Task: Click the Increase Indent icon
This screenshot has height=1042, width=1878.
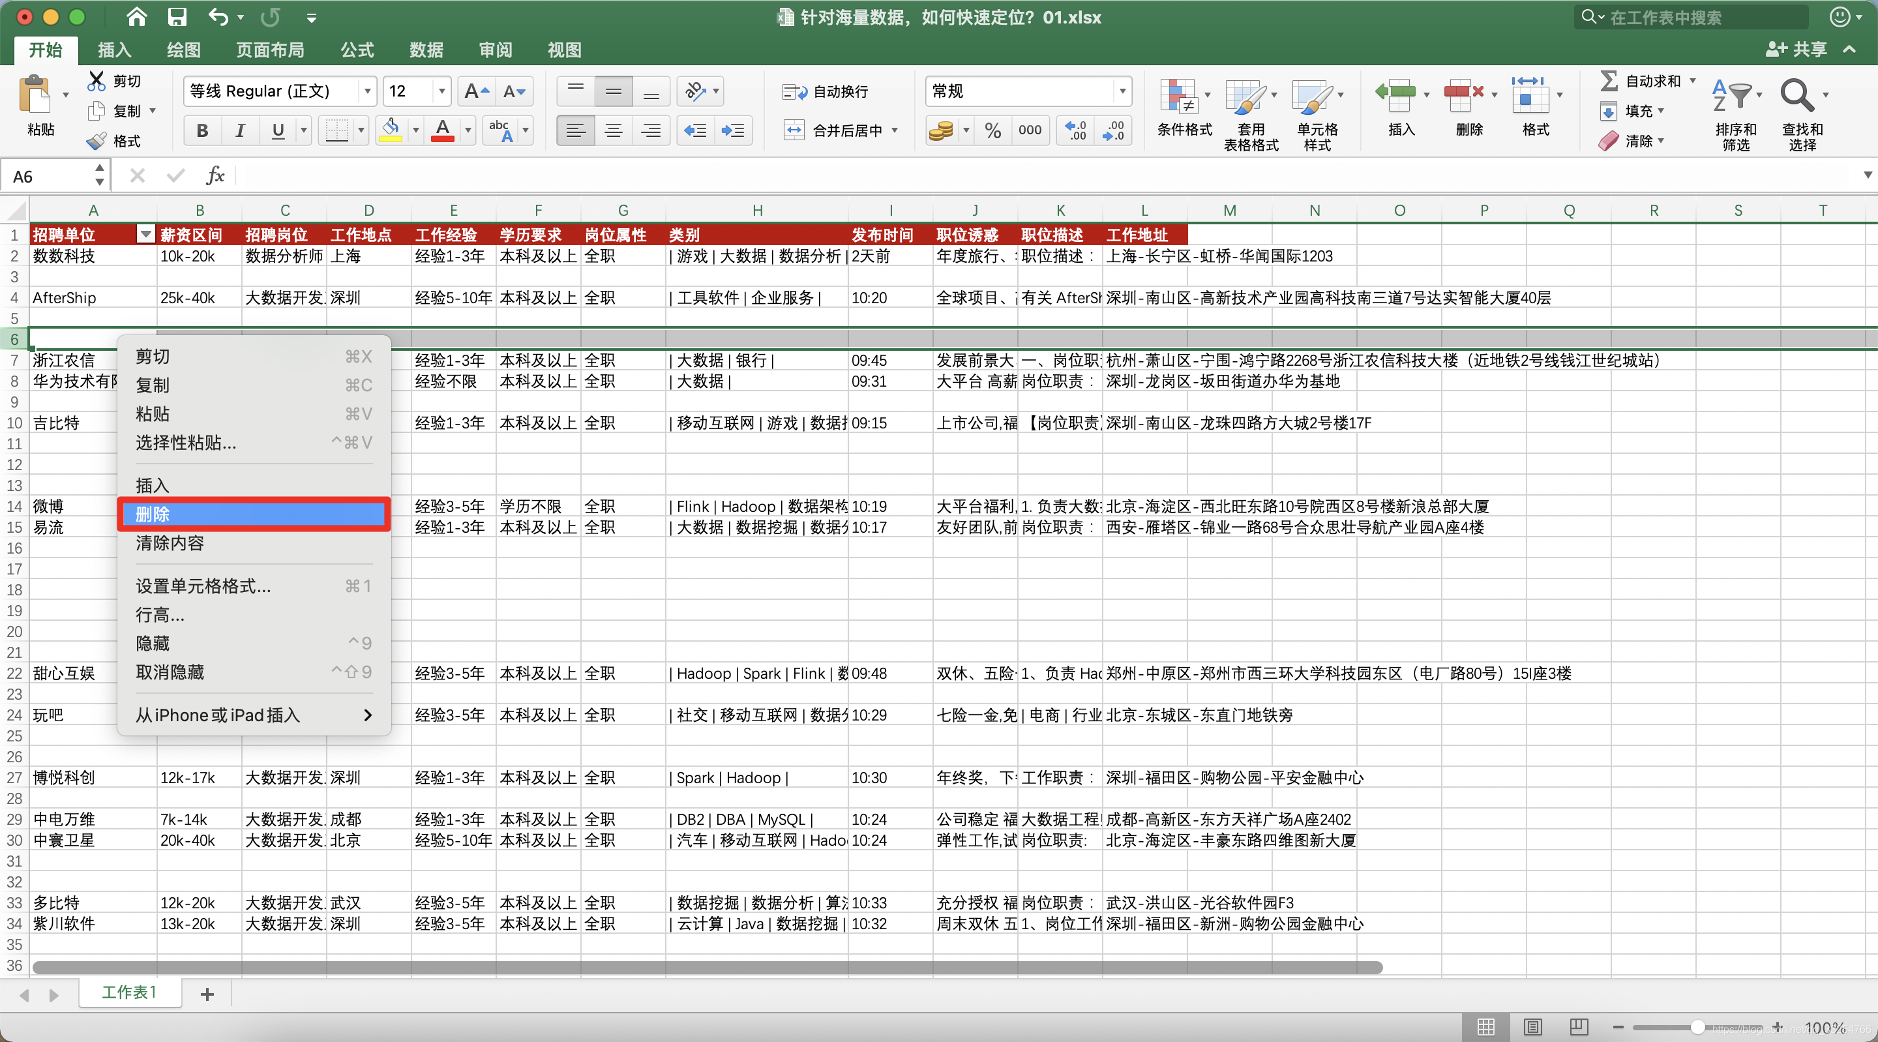Action: 733,130
